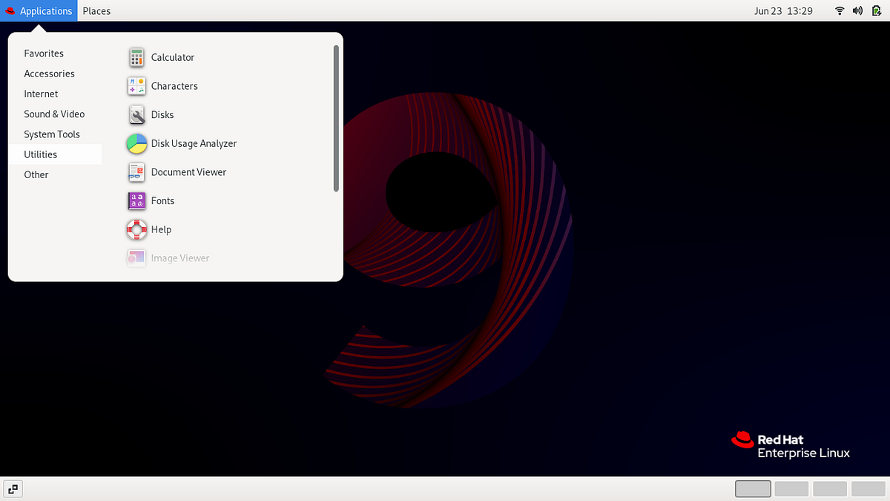Select the Other category
The width and height of the screenshot is (890, 501).
pyautogui.click(x=36, y=174)
